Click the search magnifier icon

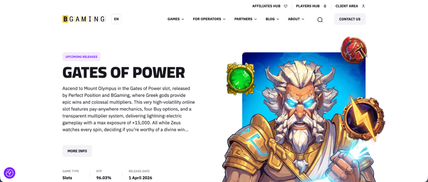click(x=320, y=20)
